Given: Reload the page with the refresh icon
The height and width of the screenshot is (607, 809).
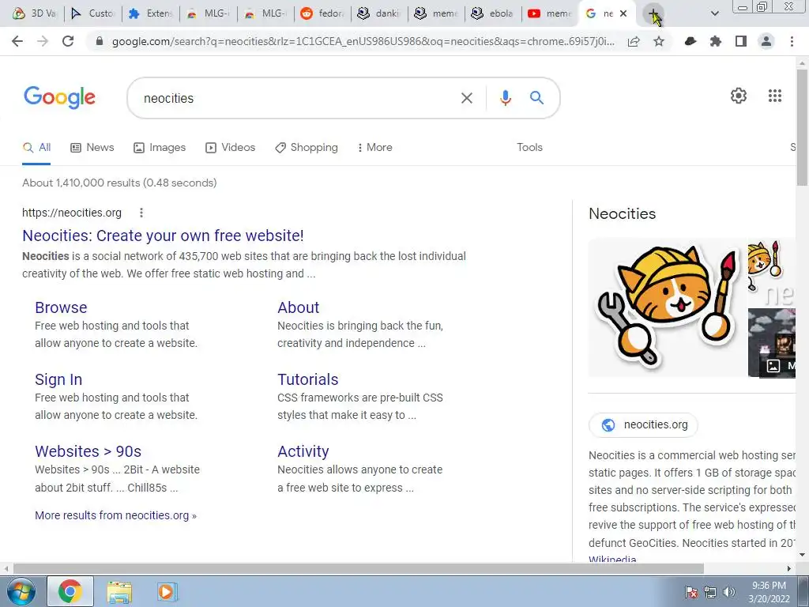Looking at the screenshot, I should pyautogui.click(x=68, y=41).
